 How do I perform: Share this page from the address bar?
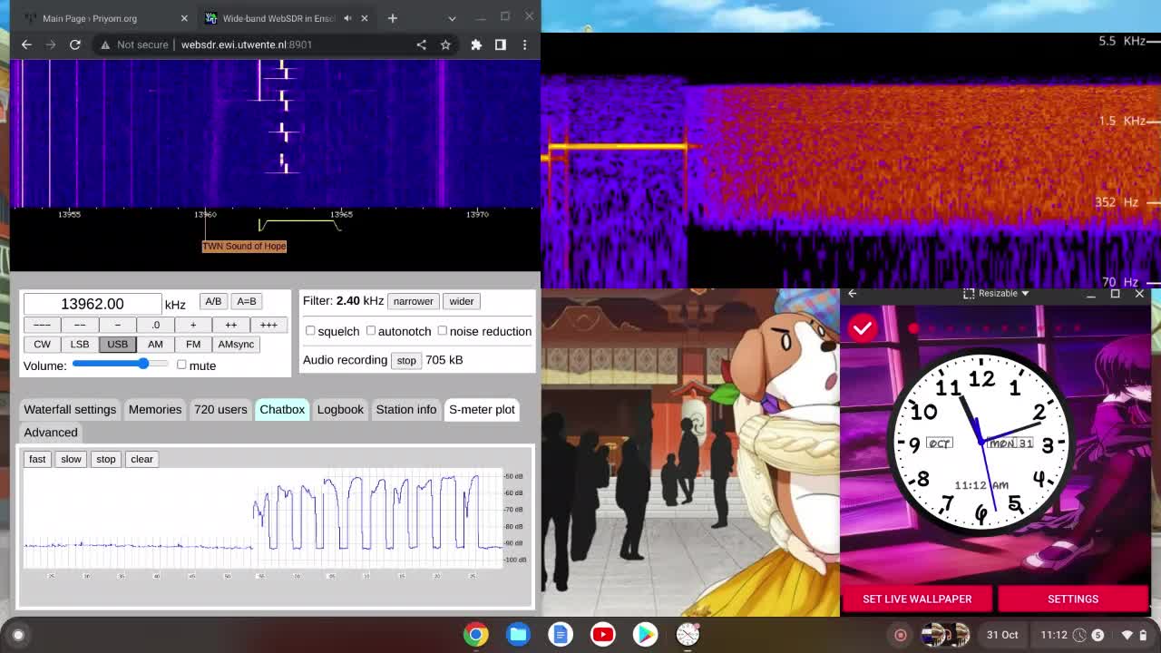pos(421,44)
